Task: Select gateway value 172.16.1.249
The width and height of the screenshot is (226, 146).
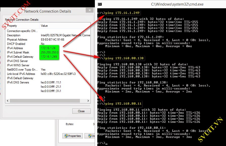Action: (49, 57)
